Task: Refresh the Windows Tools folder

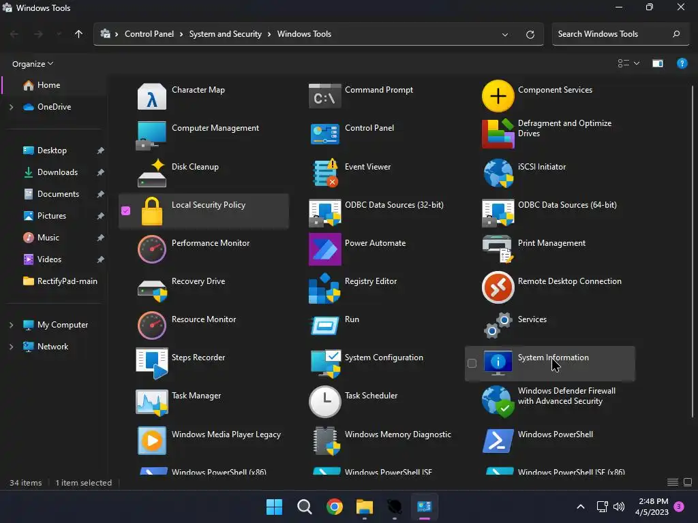Action: pyautogui.click(x=530, y=35)
